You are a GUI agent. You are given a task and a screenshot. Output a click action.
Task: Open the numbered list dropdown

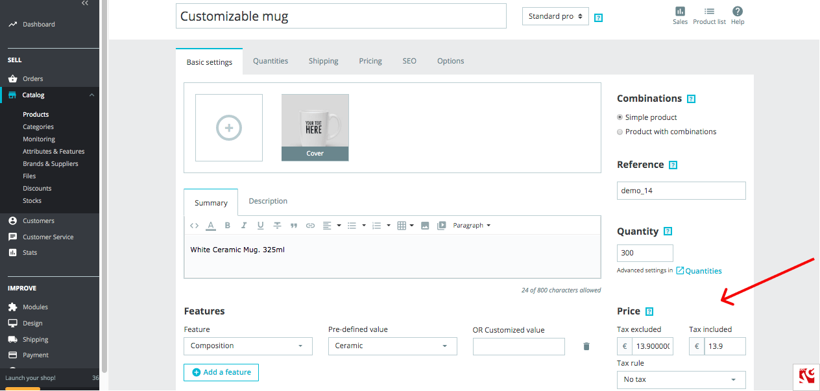pos(381,226)
